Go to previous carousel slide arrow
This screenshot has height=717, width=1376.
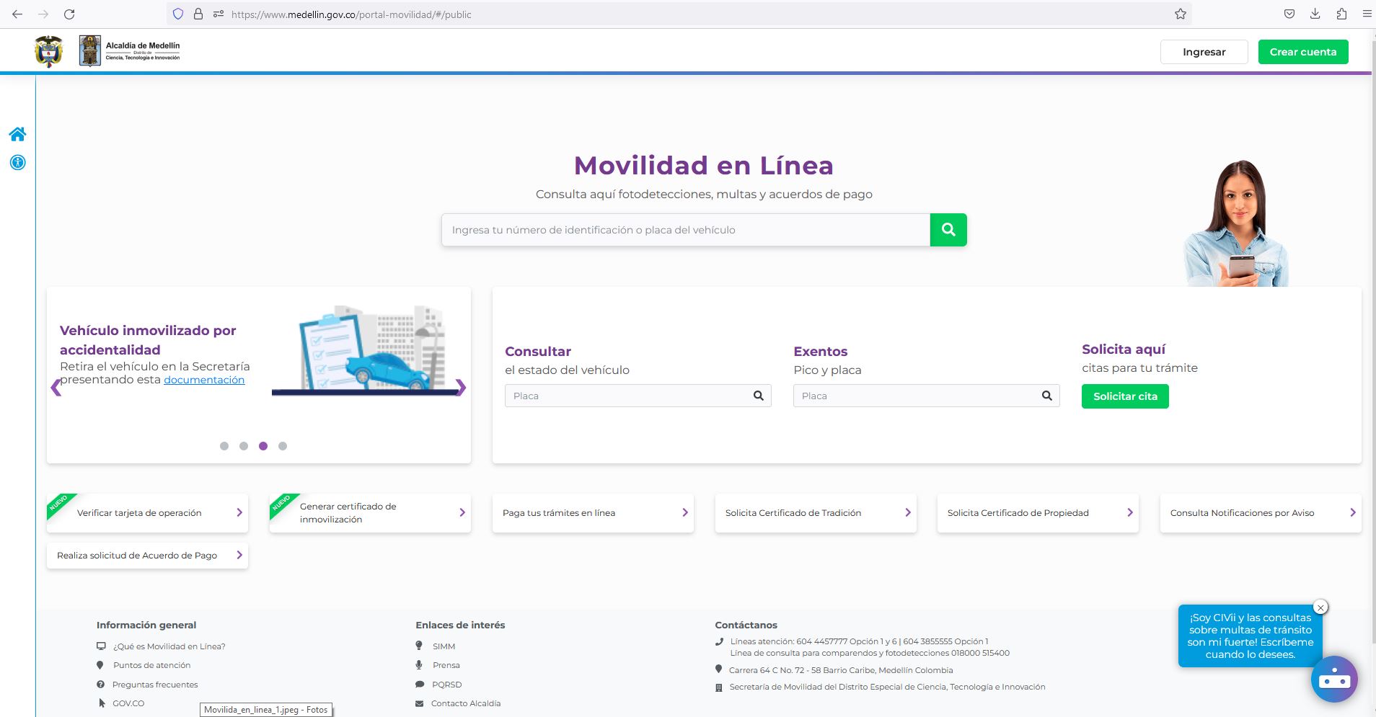pyautogui.click(x=56, y=388)
